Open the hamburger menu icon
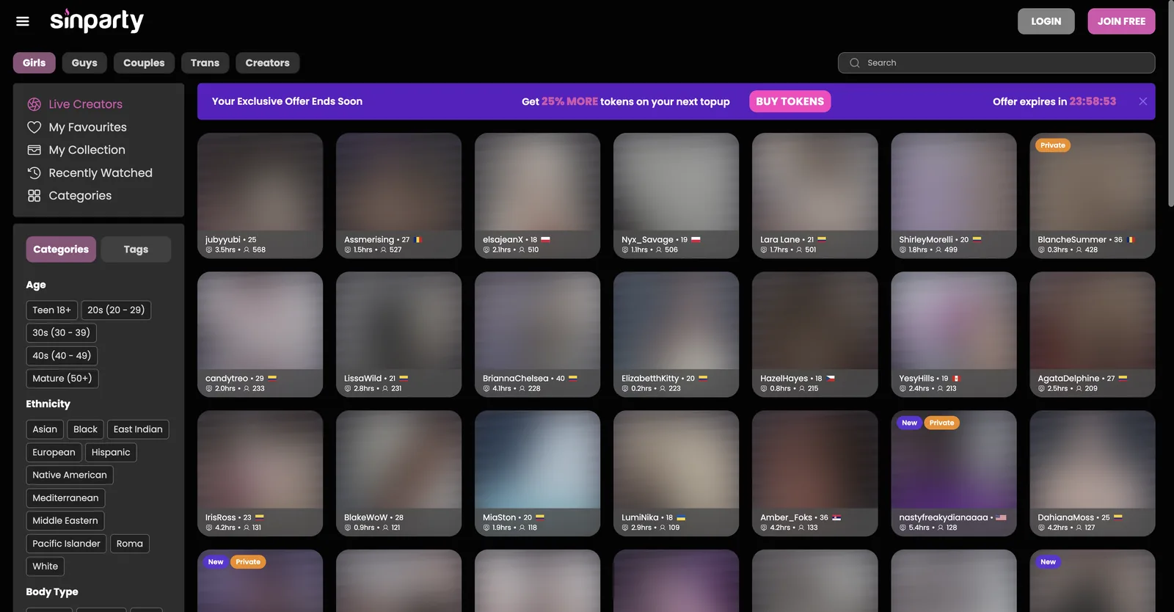 click(23, 21)
